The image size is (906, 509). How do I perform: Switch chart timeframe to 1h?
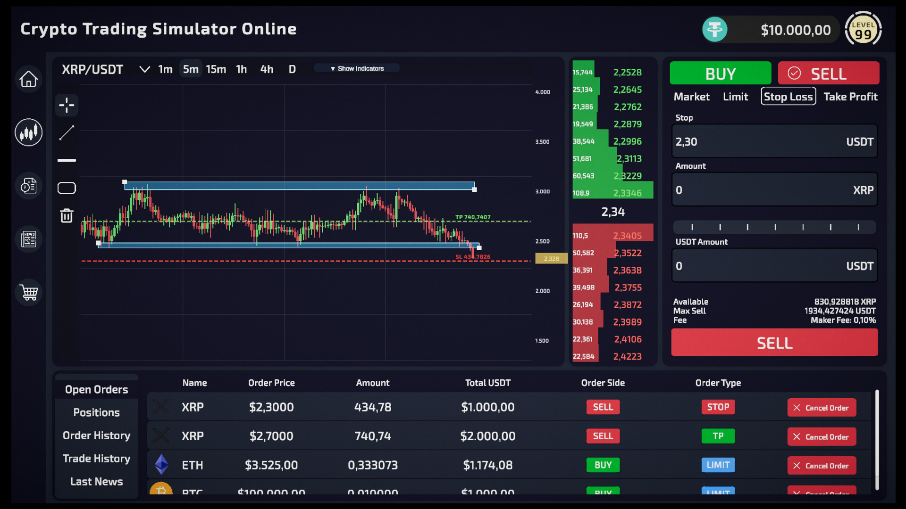click(241, 69)
